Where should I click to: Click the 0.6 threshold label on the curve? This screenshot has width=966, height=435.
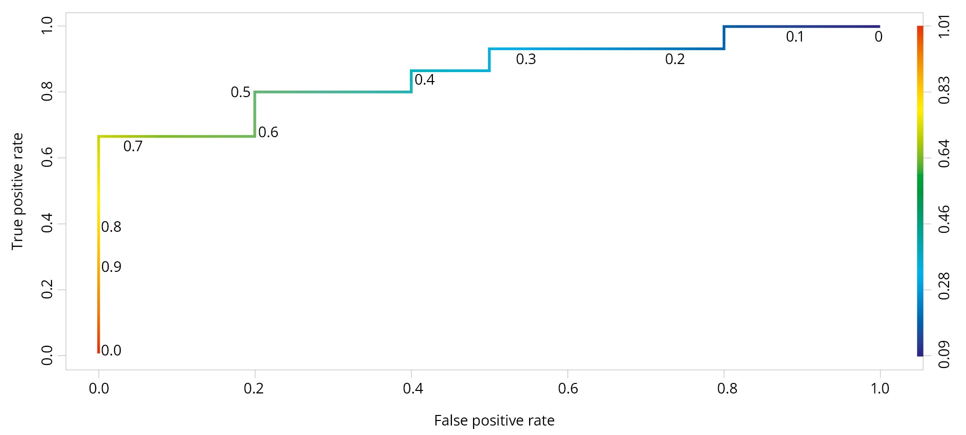tap(268, 132)
